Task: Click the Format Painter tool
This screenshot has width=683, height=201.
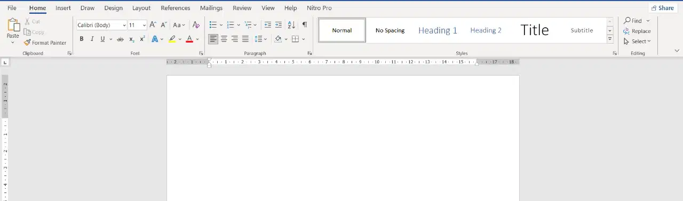Action: [x=45, y=43]
